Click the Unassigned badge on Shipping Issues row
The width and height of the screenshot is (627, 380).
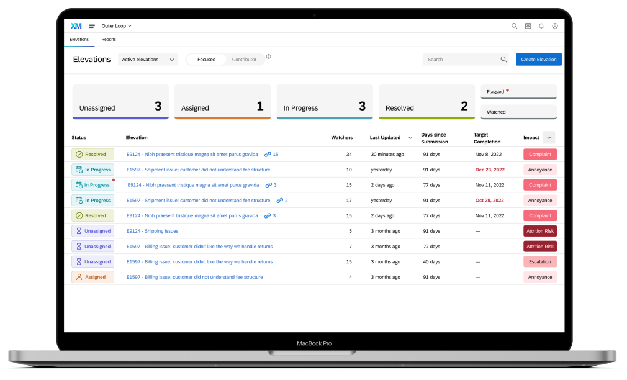[x=92, y=231]
